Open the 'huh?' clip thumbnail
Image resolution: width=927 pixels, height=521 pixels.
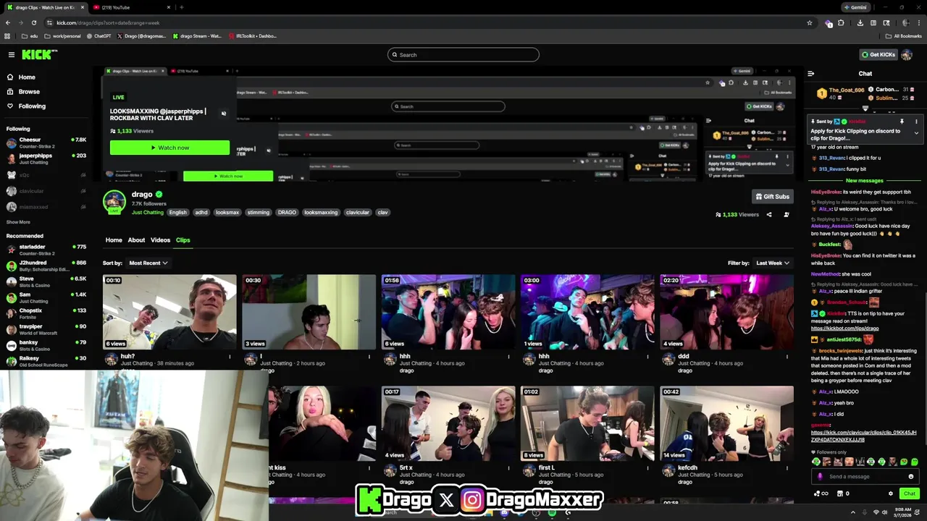(169, 312)
